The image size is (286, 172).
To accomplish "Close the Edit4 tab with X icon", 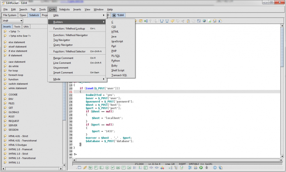I will pyautogui.click(x=114, y=15).
